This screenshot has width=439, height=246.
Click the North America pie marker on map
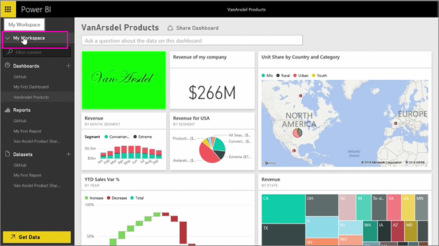pyautogui.click(x=297, y=133)
